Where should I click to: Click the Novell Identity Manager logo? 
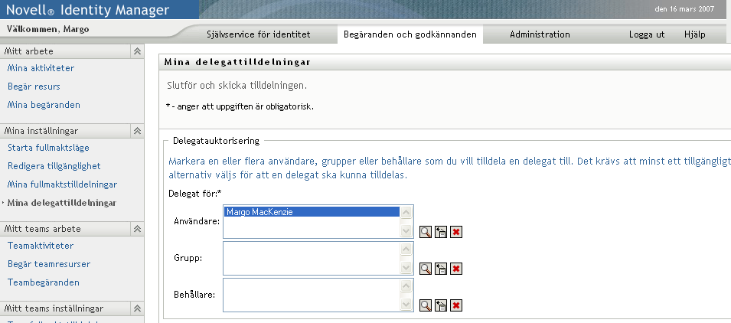(88, 9)
